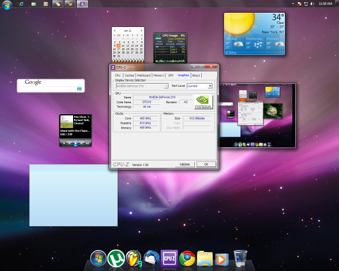
Task: Open the Windows Start orb in top taskbar
Action: click(x=7, y=4)
